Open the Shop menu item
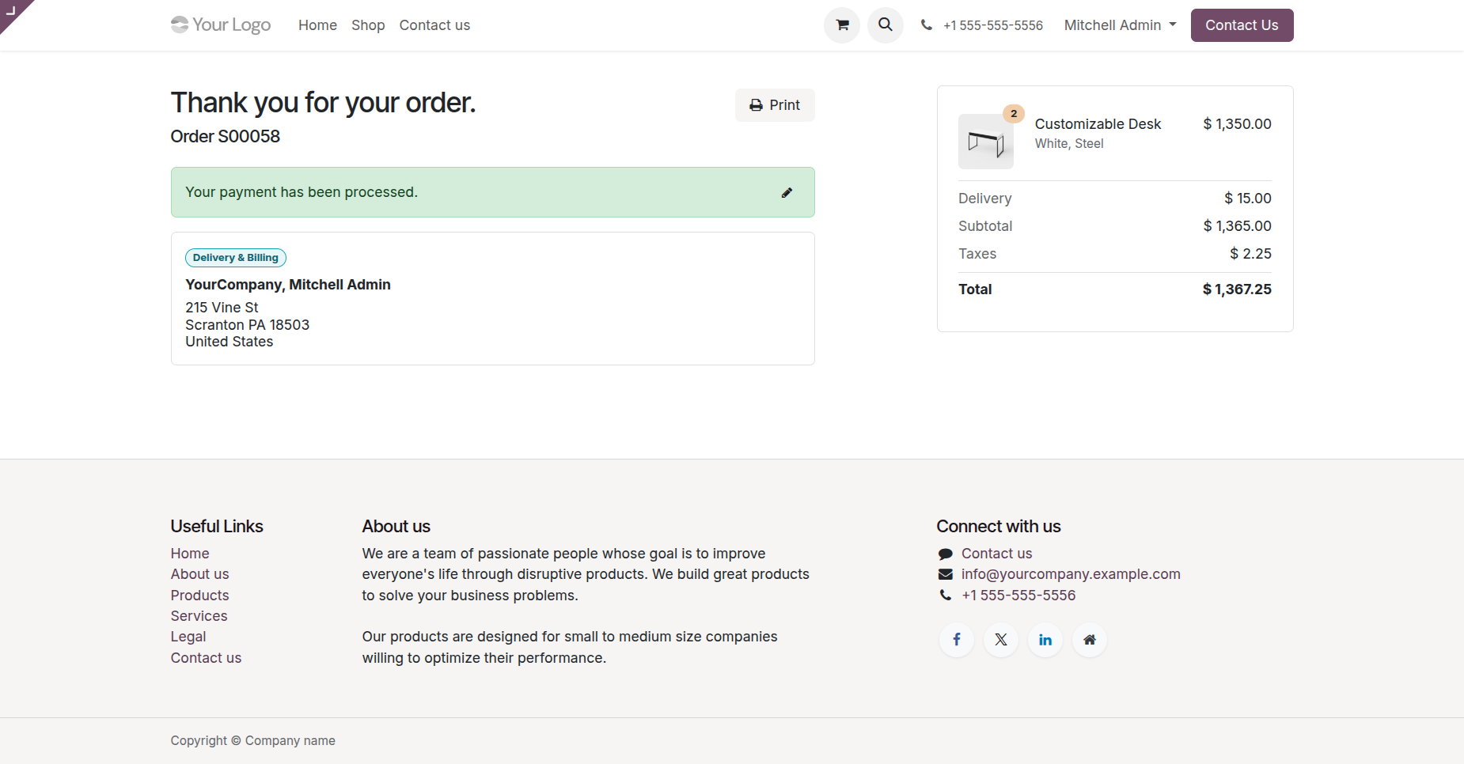The height and width of the screenshot is (764, 1464). [368, 25]
